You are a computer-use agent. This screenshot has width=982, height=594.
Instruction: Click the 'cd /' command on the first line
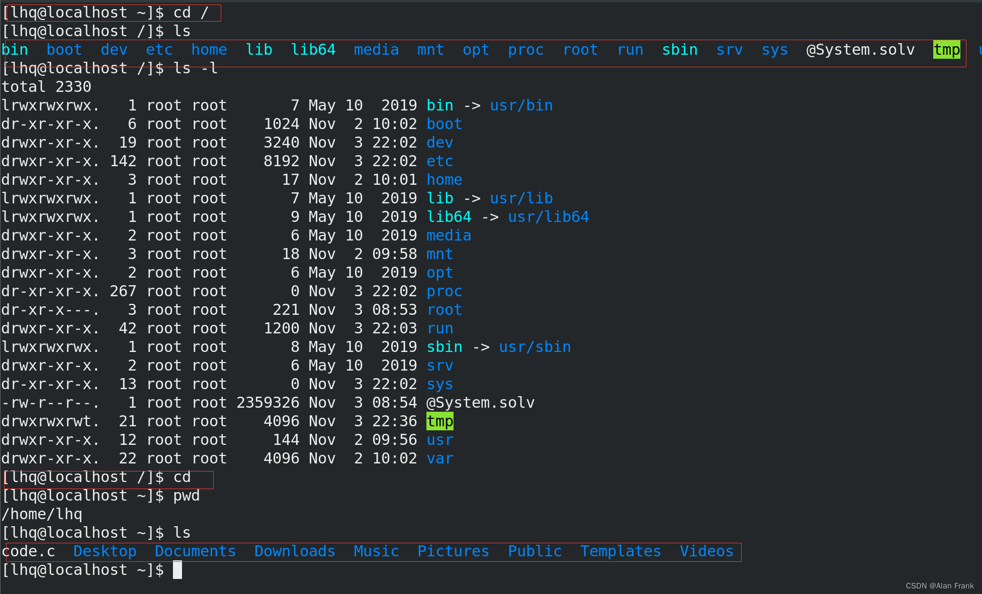pos(191,13)
